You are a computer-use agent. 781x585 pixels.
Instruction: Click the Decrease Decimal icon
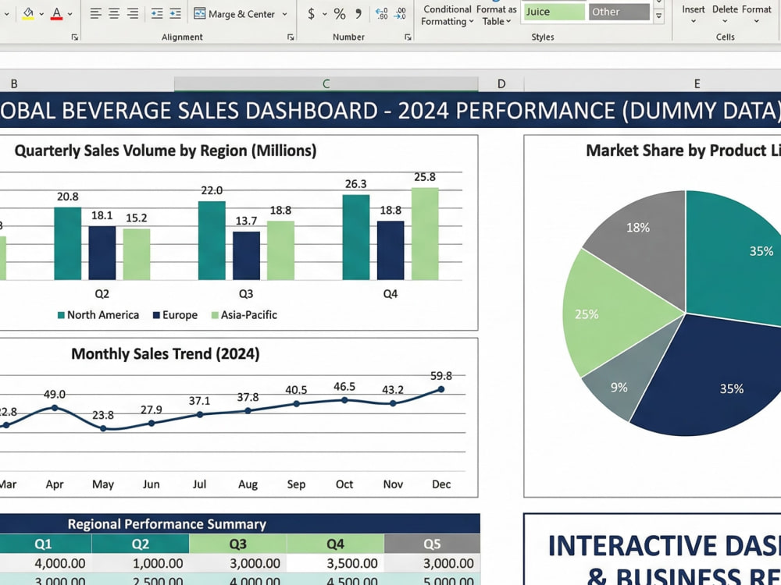[400, 13]
